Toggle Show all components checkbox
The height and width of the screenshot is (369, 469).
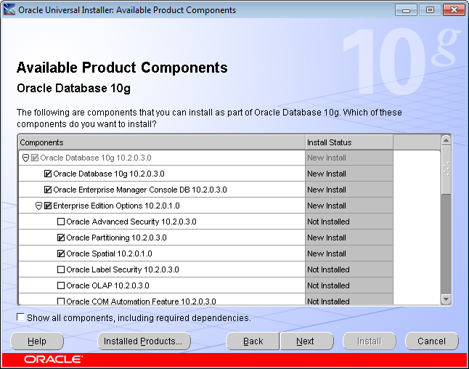point(20,317)
